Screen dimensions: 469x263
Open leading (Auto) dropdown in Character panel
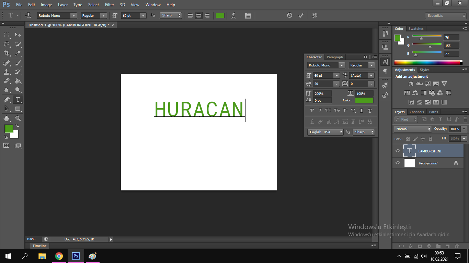pyautogui.click(x=371, y=75)
